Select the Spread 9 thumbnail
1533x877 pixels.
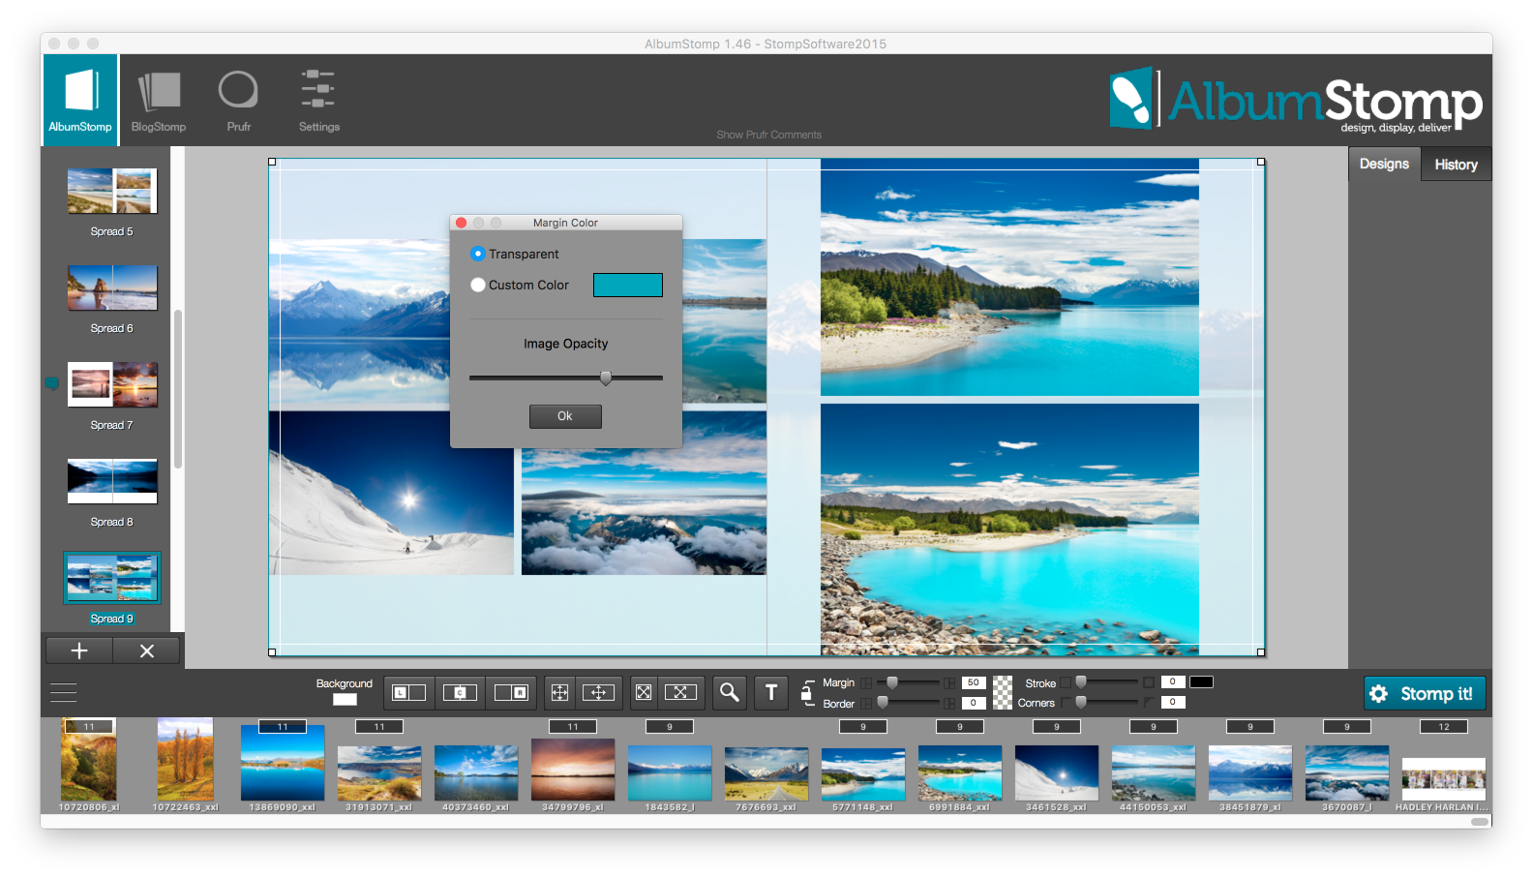pos(112,578)
